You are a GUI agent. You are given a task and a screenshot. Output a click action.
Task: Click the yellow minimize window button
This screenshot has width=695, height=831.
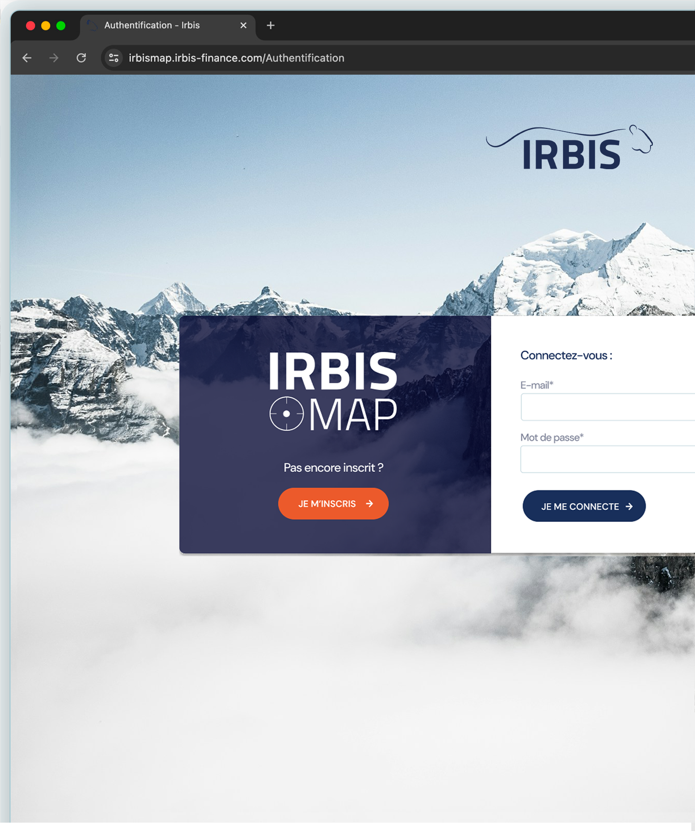45,25
